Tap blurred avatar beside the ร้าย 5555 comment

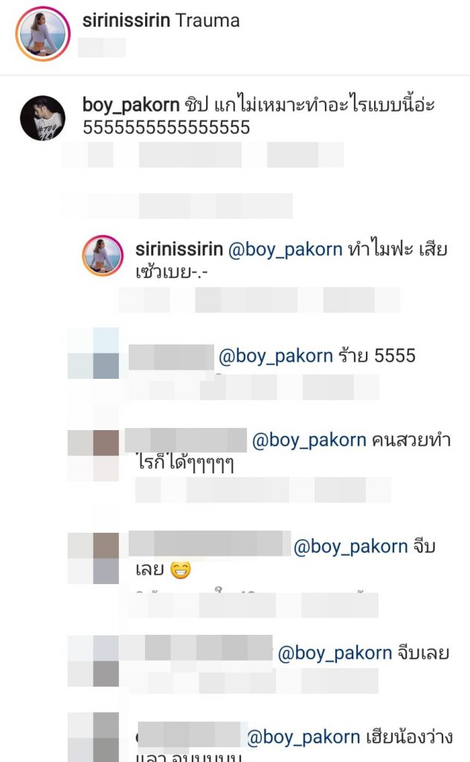point(93,353)
